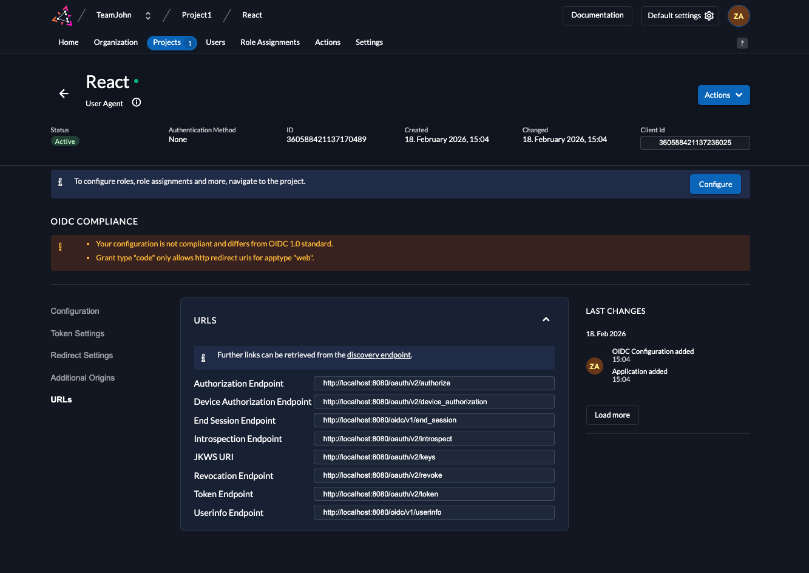809x573 pixels.
Task: Switch to the Organization tab
Action: (115, 42)
